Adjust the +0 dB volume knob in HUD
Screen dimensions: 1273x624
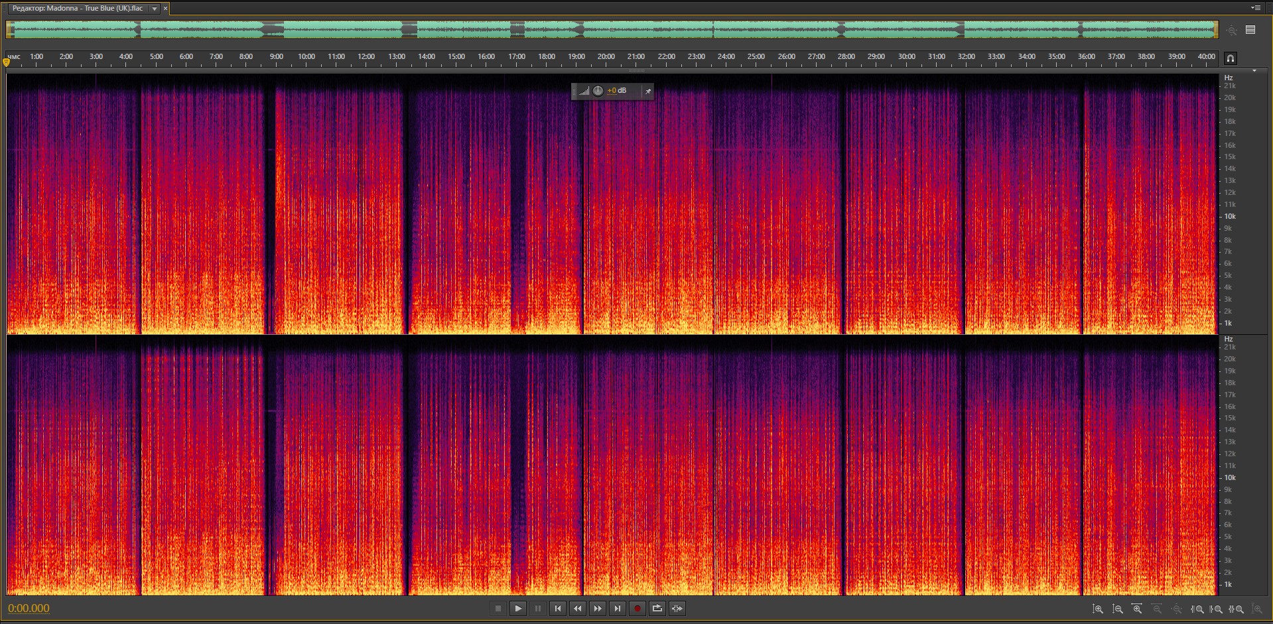[x=598, y=91]
